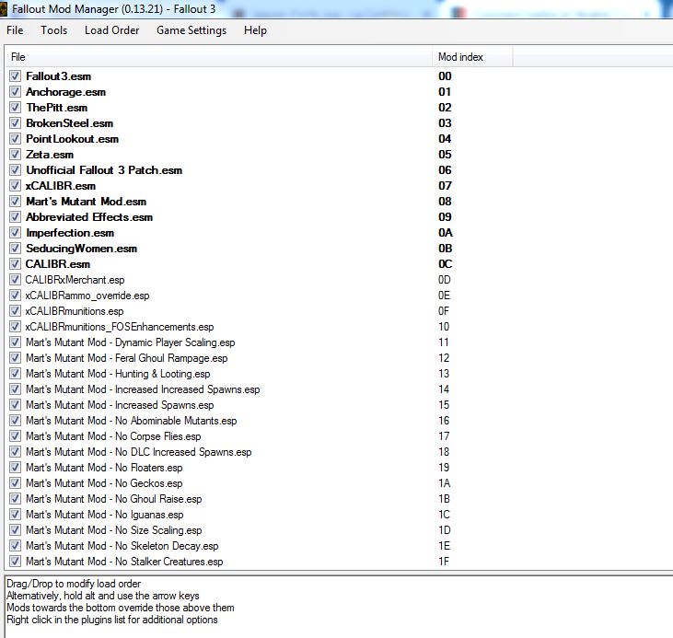
Task: Select Mart's Mutant Mod - No Geckos.esp name
Action: coord(104,483)
